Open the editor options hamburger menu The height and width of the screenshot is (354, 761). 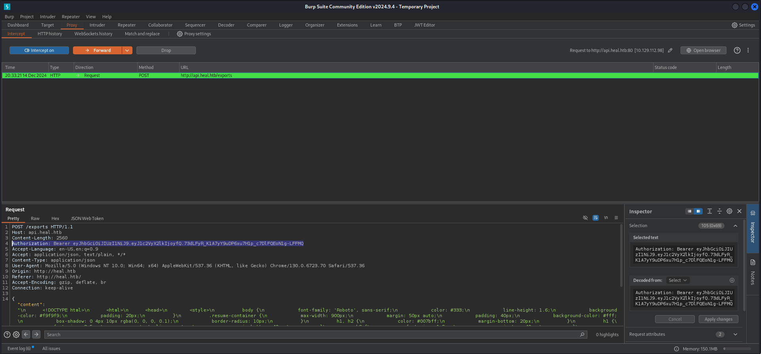616,218
